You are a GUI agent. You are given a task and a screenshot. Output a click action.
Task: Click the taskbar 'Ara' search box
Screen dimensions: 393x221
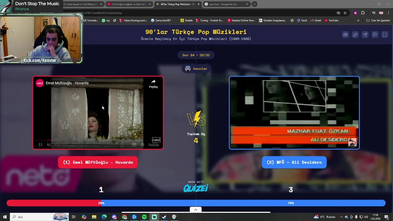[x=39, y=217]
